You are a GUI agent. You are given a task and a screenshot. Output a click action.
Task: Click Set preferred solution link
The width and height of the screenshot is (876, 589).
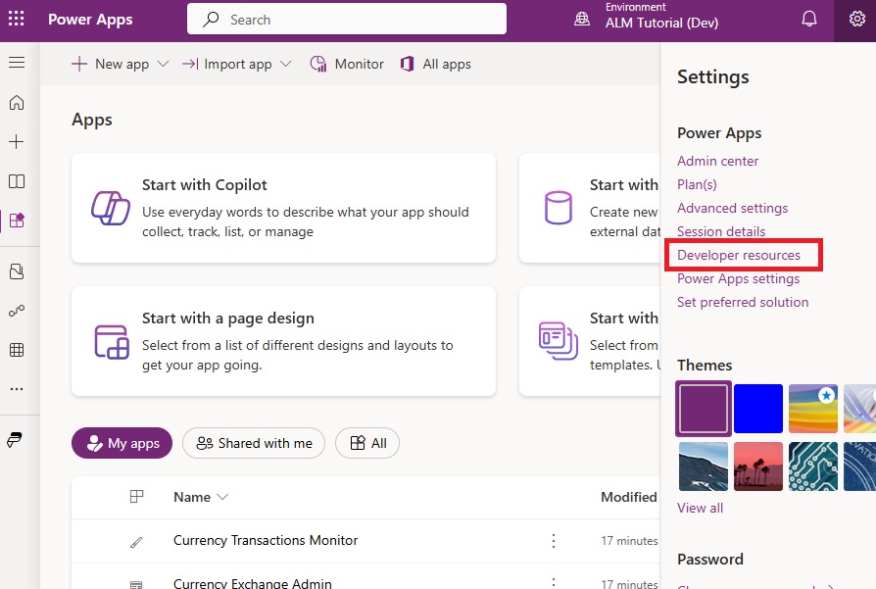point(743,302)
